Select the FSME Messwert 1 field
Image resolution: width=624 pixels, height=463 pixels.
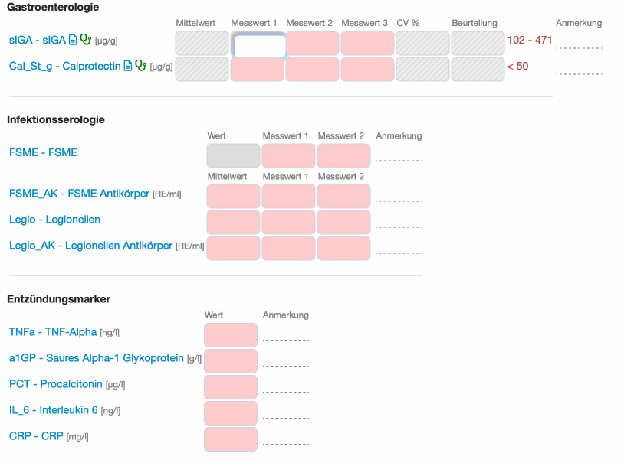click(288, 156)
